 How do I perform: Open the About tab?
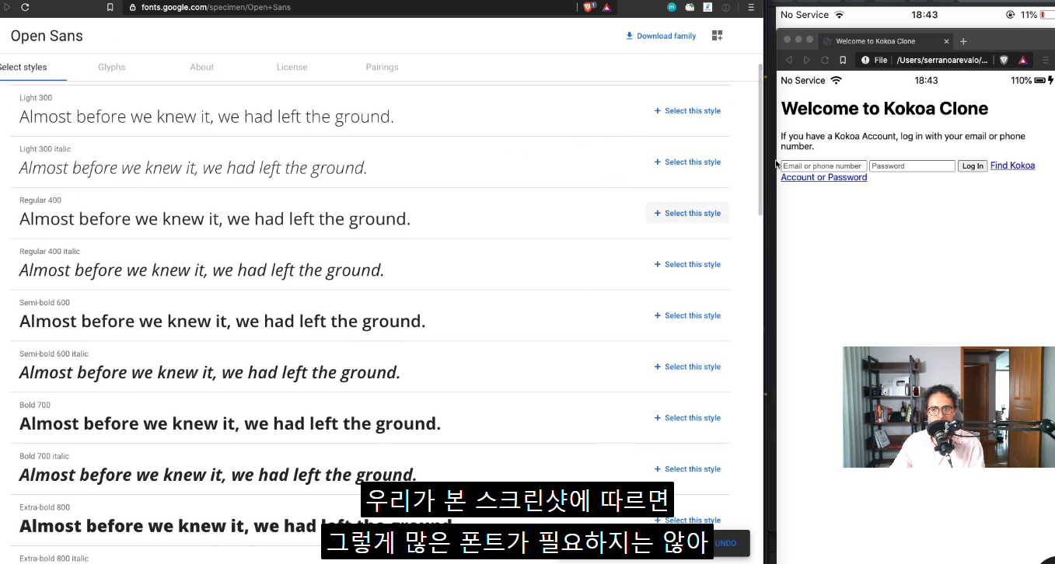(202, 67)
